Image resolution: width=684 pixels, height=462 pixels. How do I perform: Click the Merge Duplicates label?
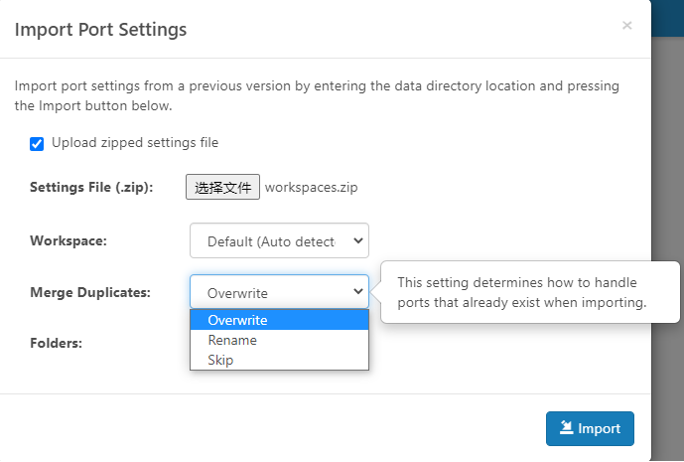point(90,292)
